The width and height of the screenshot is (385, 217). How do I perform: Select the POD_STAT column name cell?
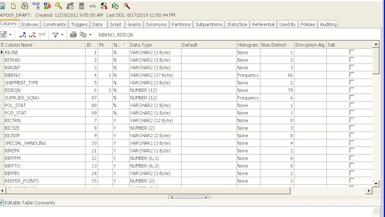tap(44, 113)
